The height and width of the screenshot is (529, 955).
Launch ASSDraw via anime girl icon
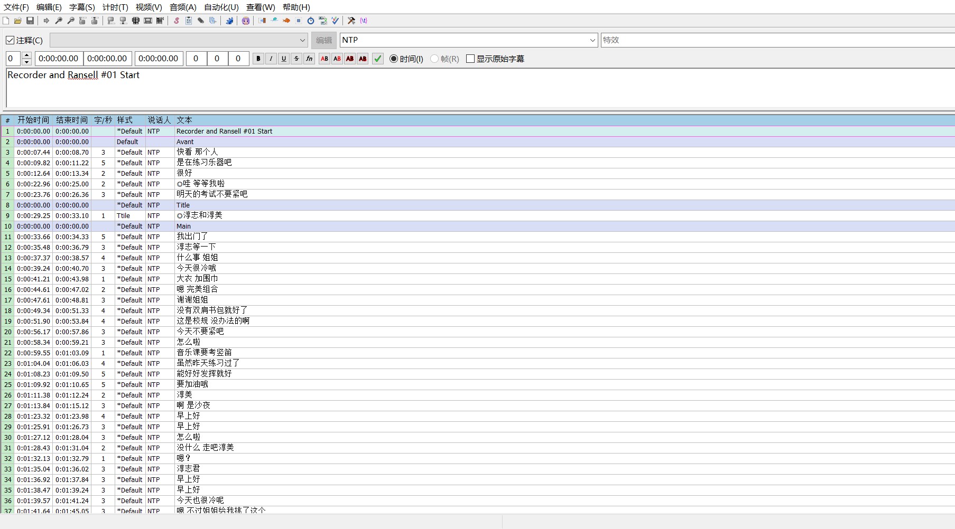click(246, 21)
